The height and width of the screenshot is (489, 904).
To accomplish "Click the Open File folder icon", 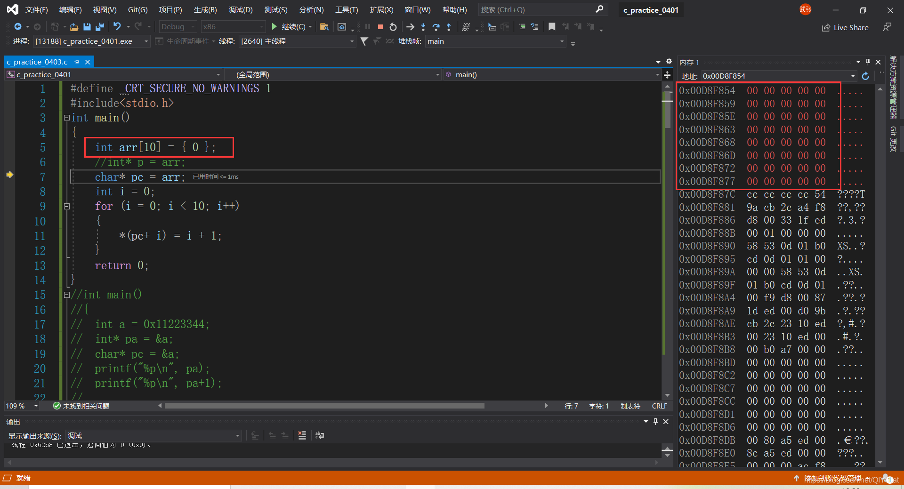I will [74, 27].
